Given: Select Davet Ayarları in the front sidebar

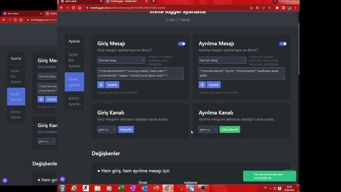Looking at the screenshot, I should (75, 82).
